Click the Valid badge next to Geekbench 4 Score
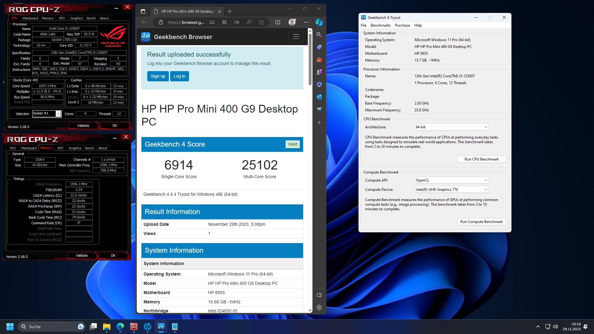594x334 pixels. (x=292, y=144)
